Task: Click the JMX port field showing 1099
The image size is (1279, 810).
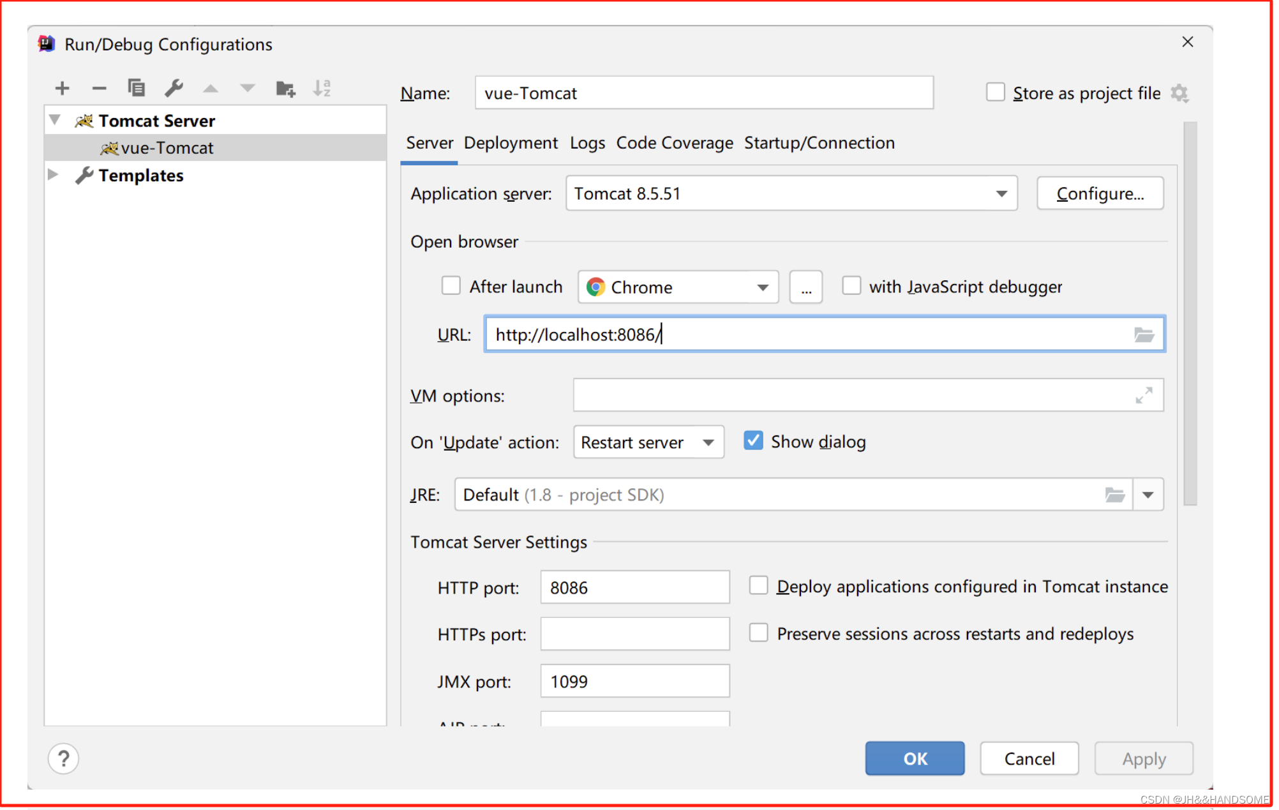Action: click(635, 681)
